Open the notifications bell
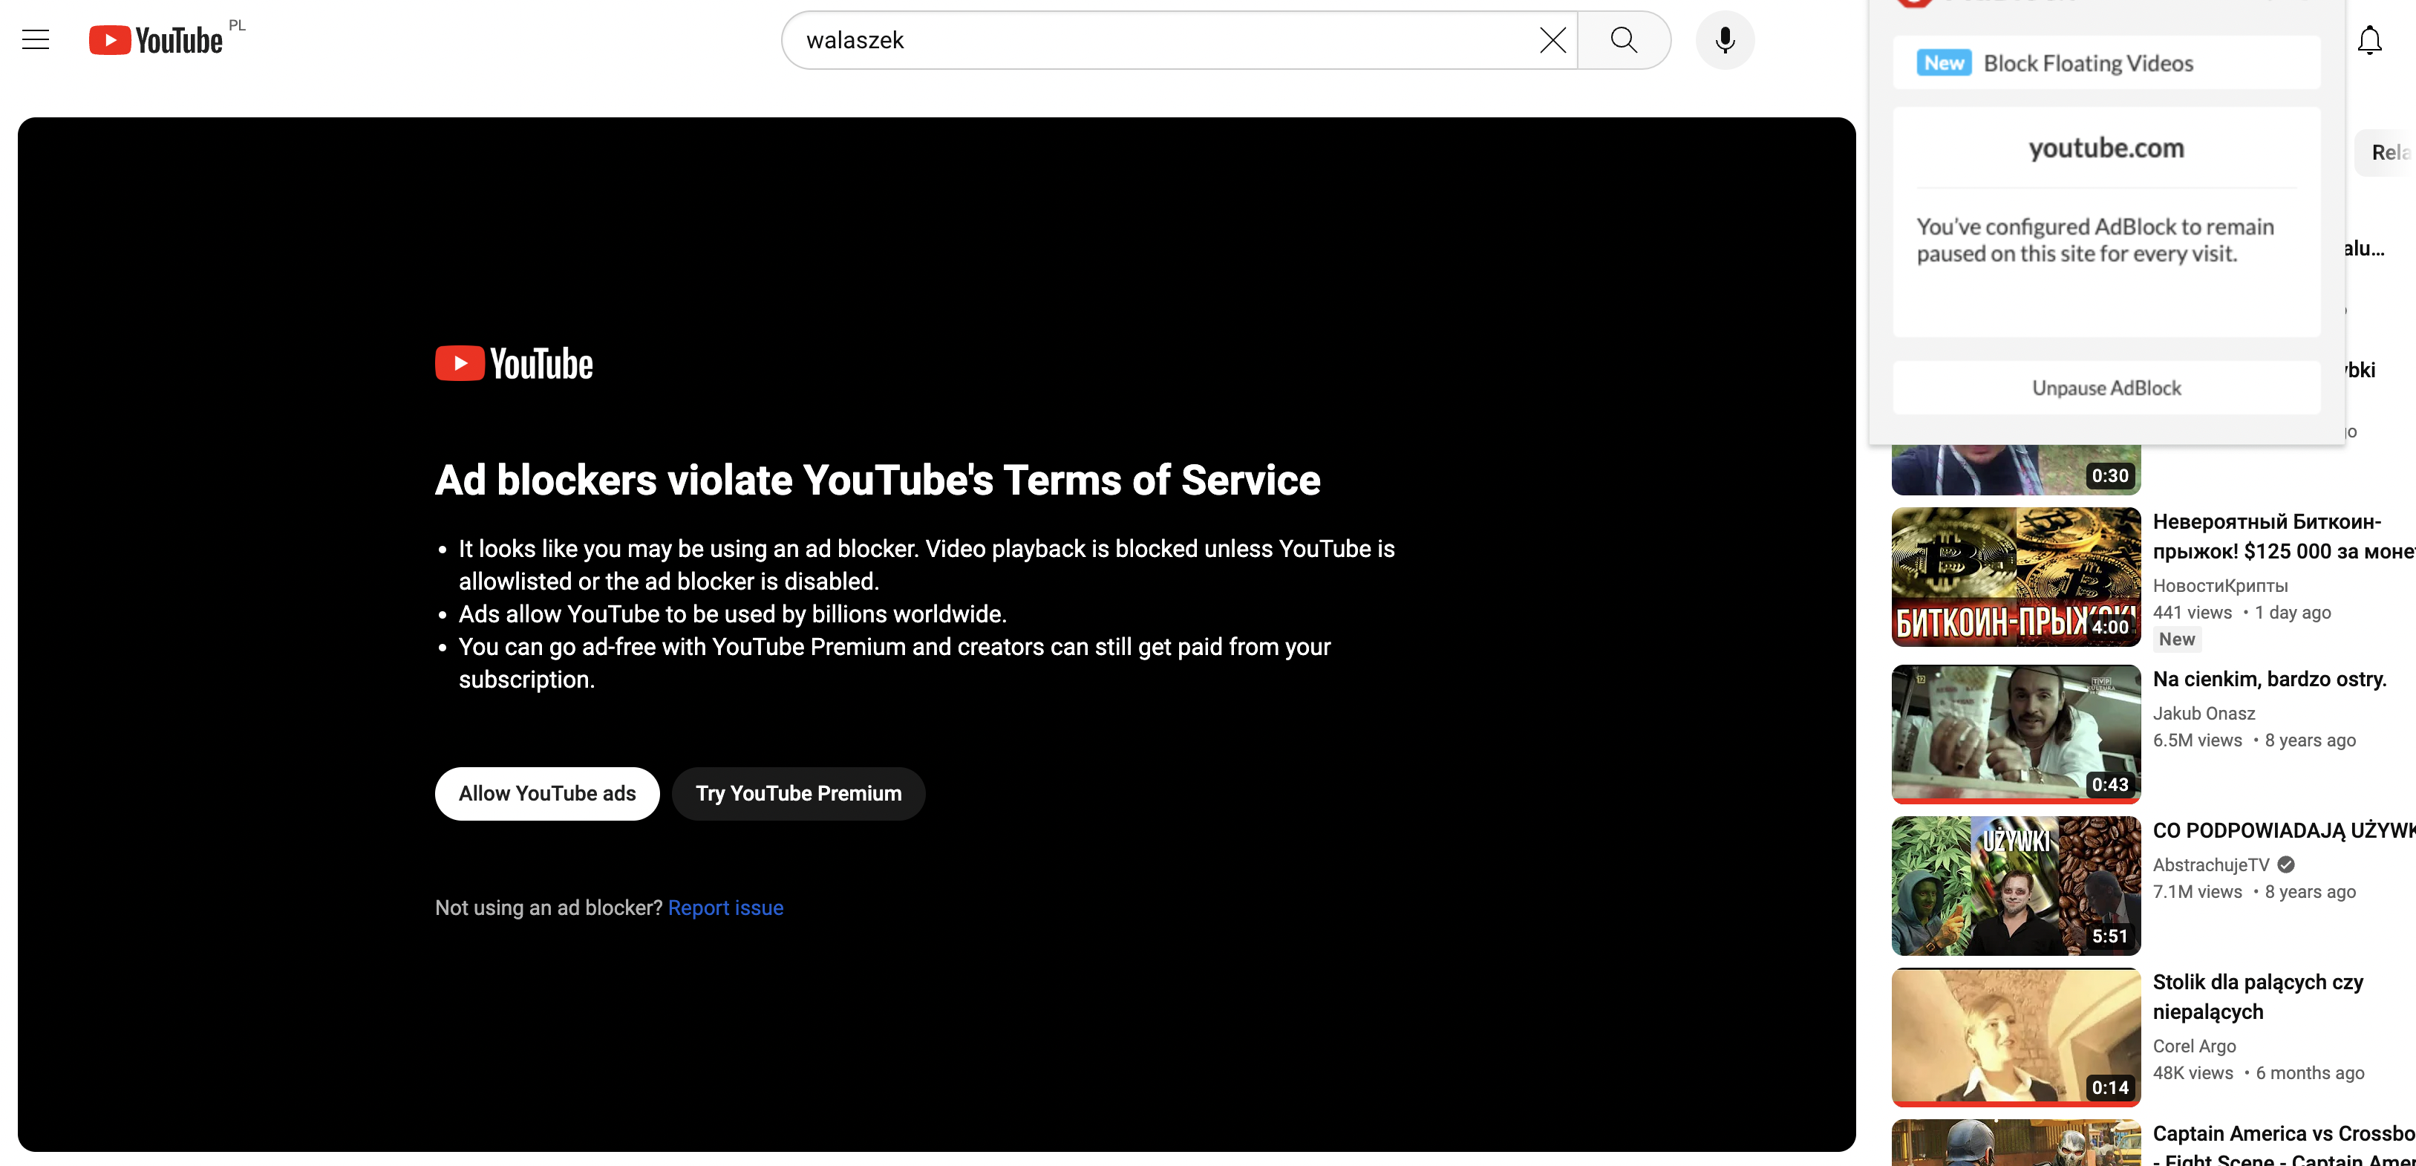Screen dimensions: 2416x1166 coord(2369,40)
